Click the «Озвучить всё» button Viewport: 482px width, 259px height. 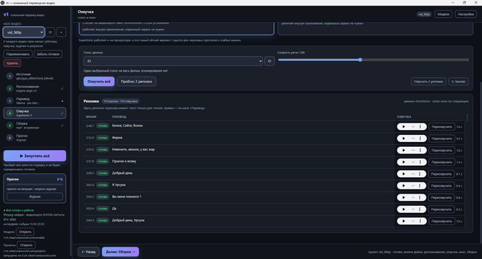(99, 81)
